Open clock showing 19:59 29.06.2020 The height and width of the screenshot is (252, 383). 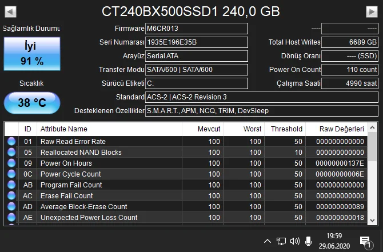click(334, 241)
